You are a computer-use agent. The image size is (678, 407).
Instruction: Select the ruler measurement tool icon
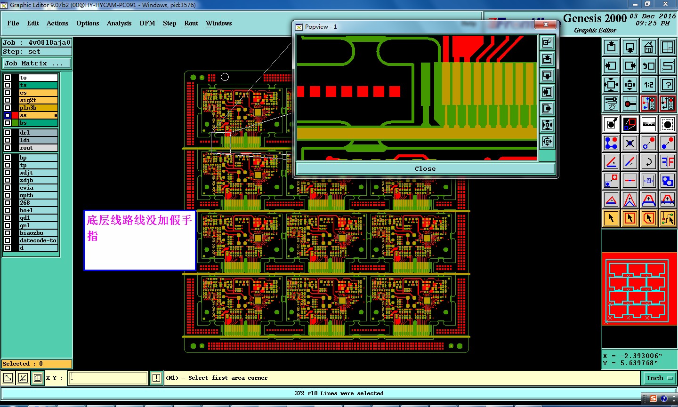point(648,124)
